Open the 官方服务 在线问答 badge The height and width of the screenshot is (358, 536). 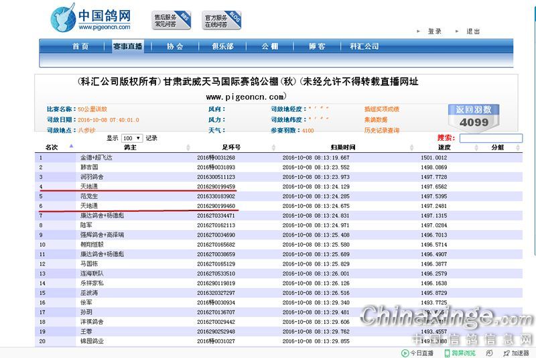point(222,20)
